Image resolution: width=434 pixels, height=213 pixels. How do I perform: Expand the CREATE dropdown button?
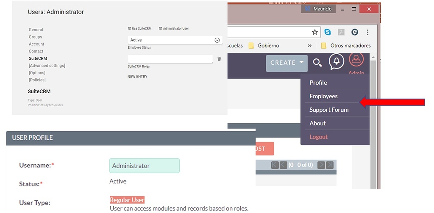click(287, 63)
